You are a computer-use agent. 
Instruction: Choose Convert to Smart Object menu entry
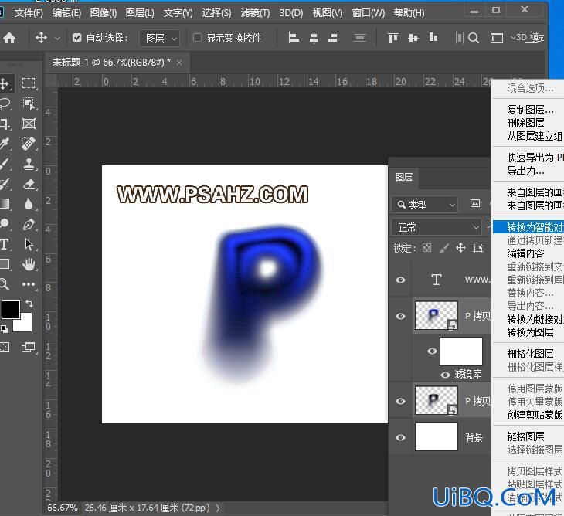(528, 227)
